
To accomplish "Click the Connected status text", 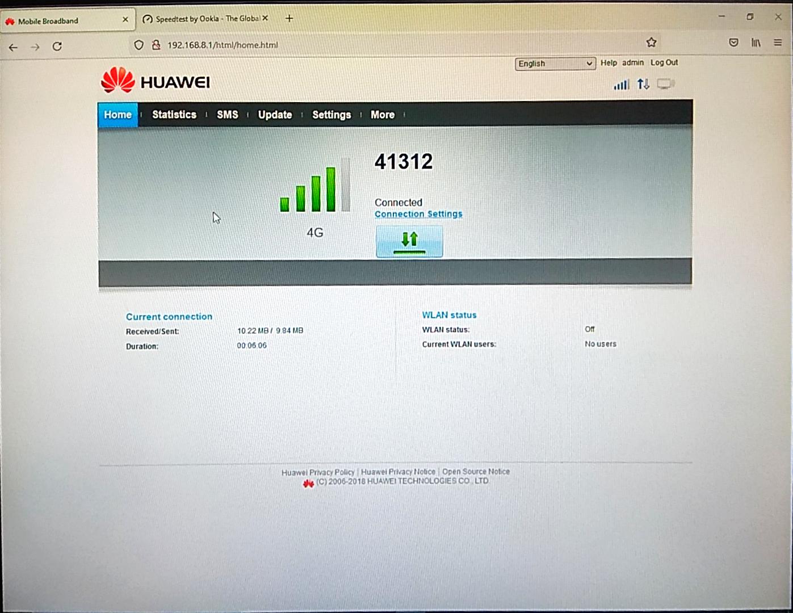I will [x=398, y=202].
